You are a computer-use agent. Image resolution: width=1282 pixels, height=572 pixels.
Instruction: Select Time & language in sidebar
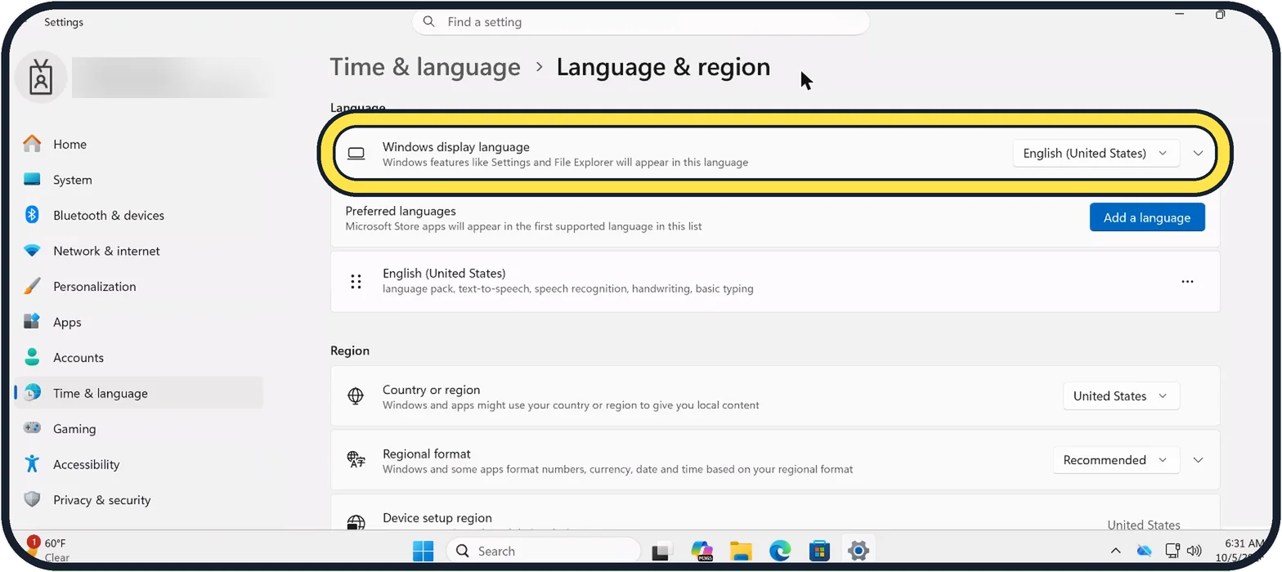pos(139,393)
